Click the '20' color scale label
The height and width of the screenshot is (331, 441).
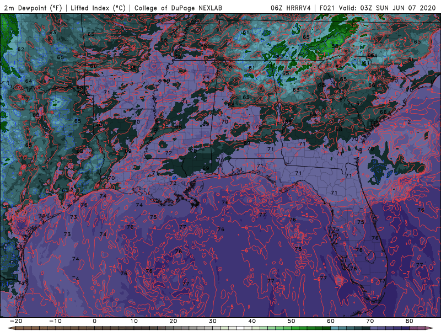click(173, 321)
